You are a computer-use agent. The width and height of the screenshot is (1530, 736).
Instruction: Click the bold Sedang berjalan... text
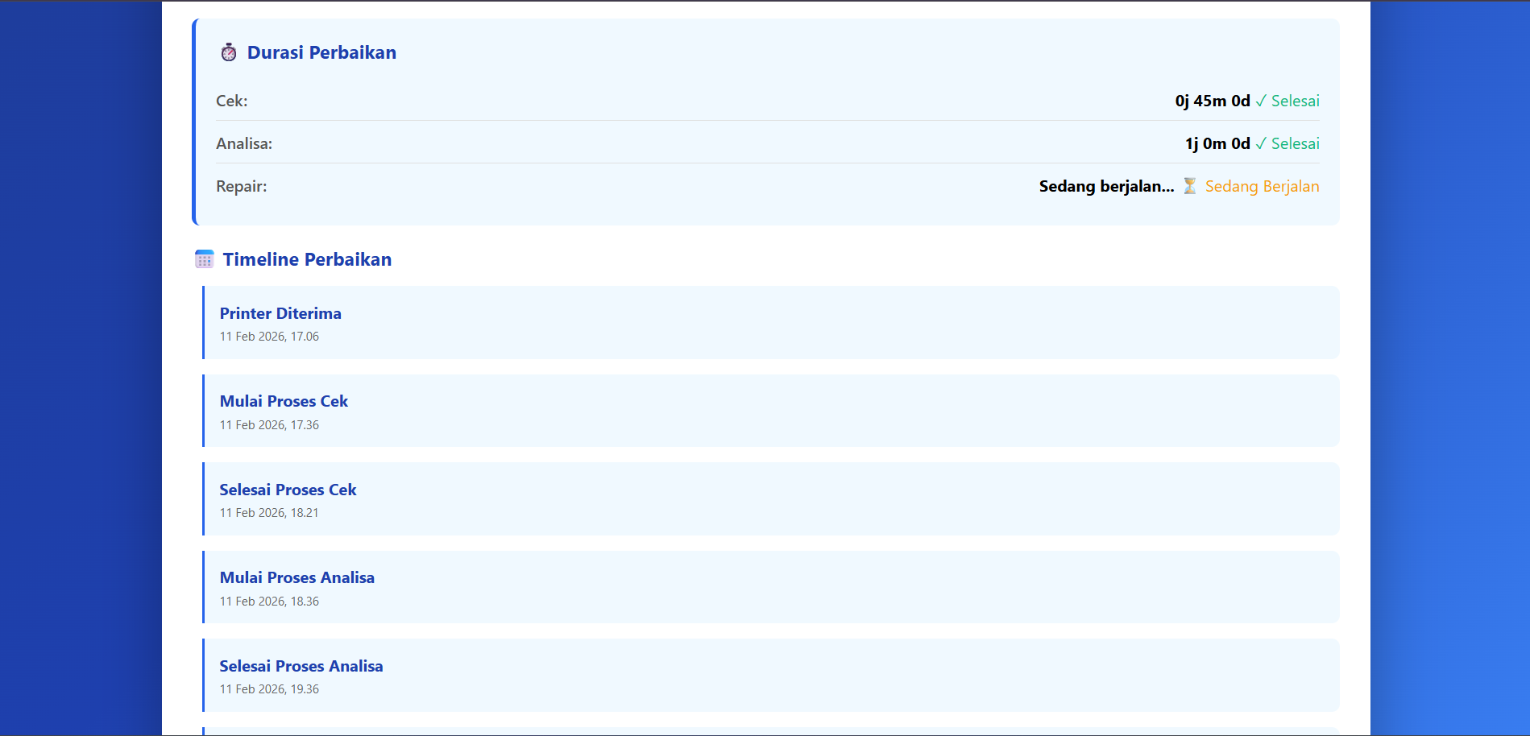1106,187
